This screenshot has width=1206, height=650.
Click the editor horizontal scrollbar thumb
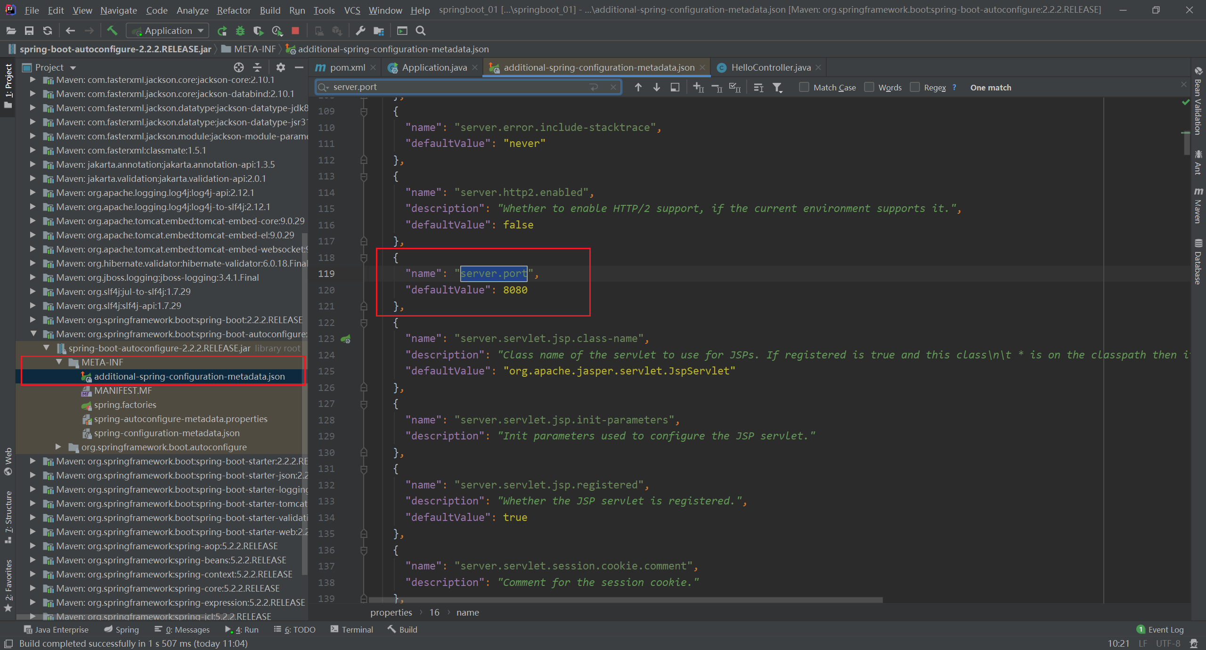(x=626, y=600)
